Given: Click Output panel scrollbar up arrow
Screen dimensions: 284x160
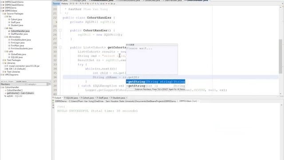Looking at the screenshot, I should [281, 105].
